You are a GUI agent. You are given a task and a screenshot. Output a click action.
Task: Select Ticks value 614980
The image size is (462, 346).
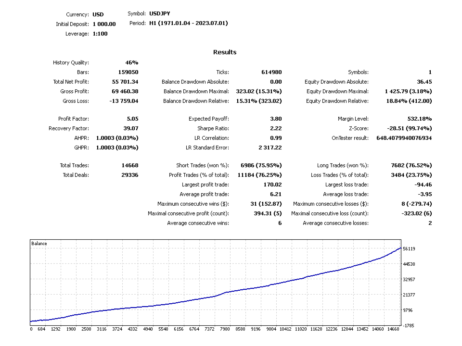point(271,73)
